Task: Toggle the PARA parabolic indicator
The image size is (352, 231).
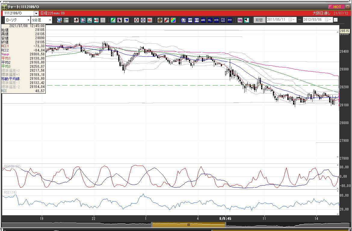Action: tap(223, 20)
